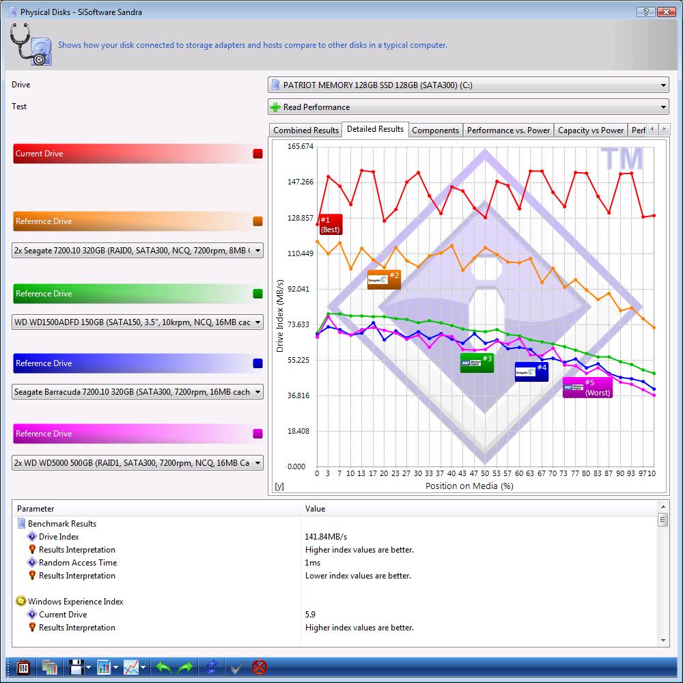This screenshot has width=683, height=683.
Task: Open the line graph icon's dropdown arrow
Action: (x=143, y=667)
